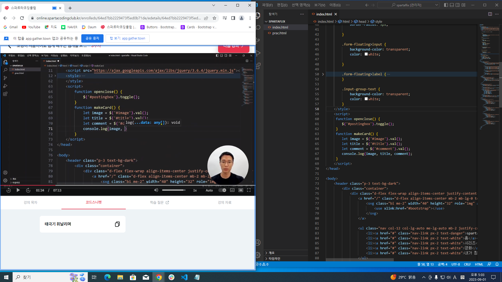The width and height of the screenshot is (502, 282).
Task: Open the Windows Start menu
Action: [6, 277]
